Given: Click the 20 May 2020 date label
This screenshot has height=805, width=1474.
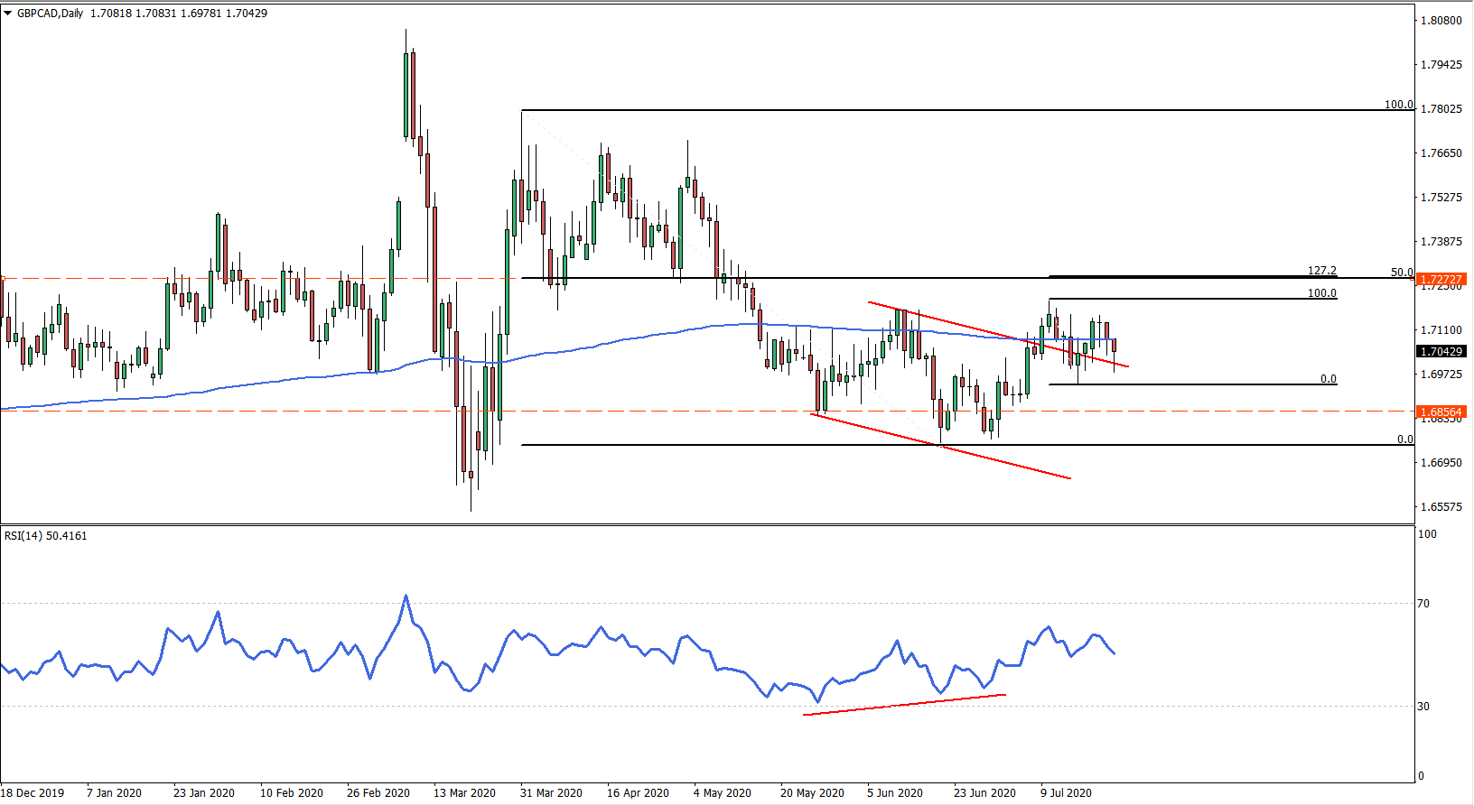Looking at the screenshot, I should click(812, 793).
